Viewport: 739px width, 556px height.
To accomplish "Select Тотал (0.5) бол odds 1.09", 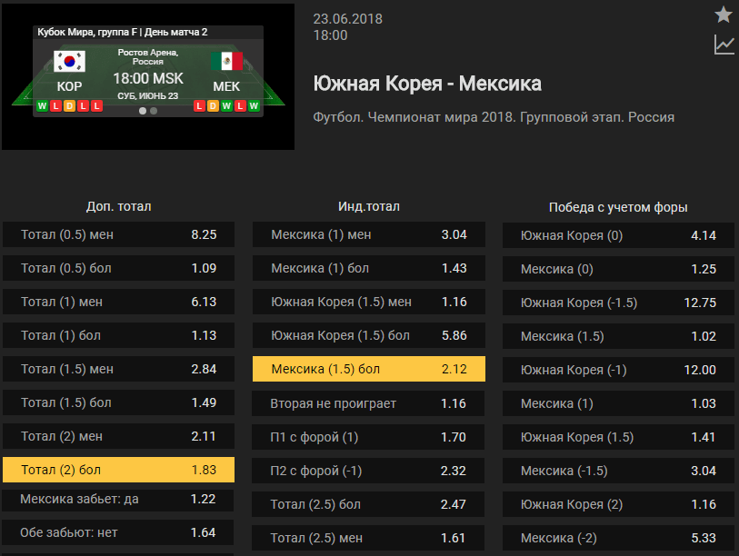I will tap(119, 268).
